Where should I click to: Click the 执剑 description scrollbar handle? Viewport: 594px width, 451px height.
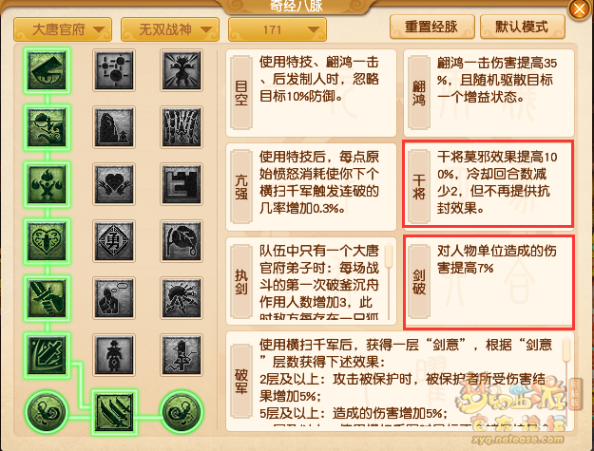[389, 256]
